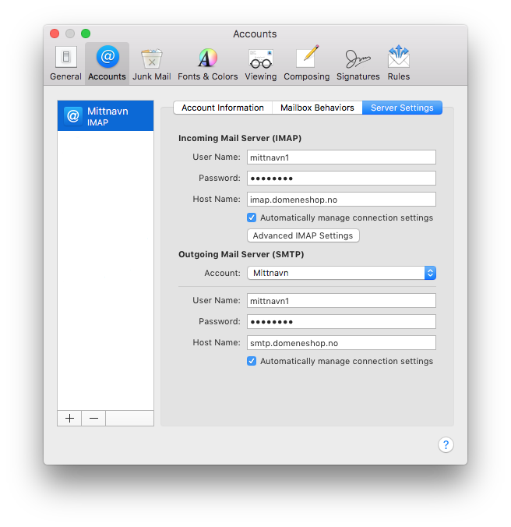The image size is (511, 527).
Task: Open the General preferences pane
Action: (x=65, y=63)
